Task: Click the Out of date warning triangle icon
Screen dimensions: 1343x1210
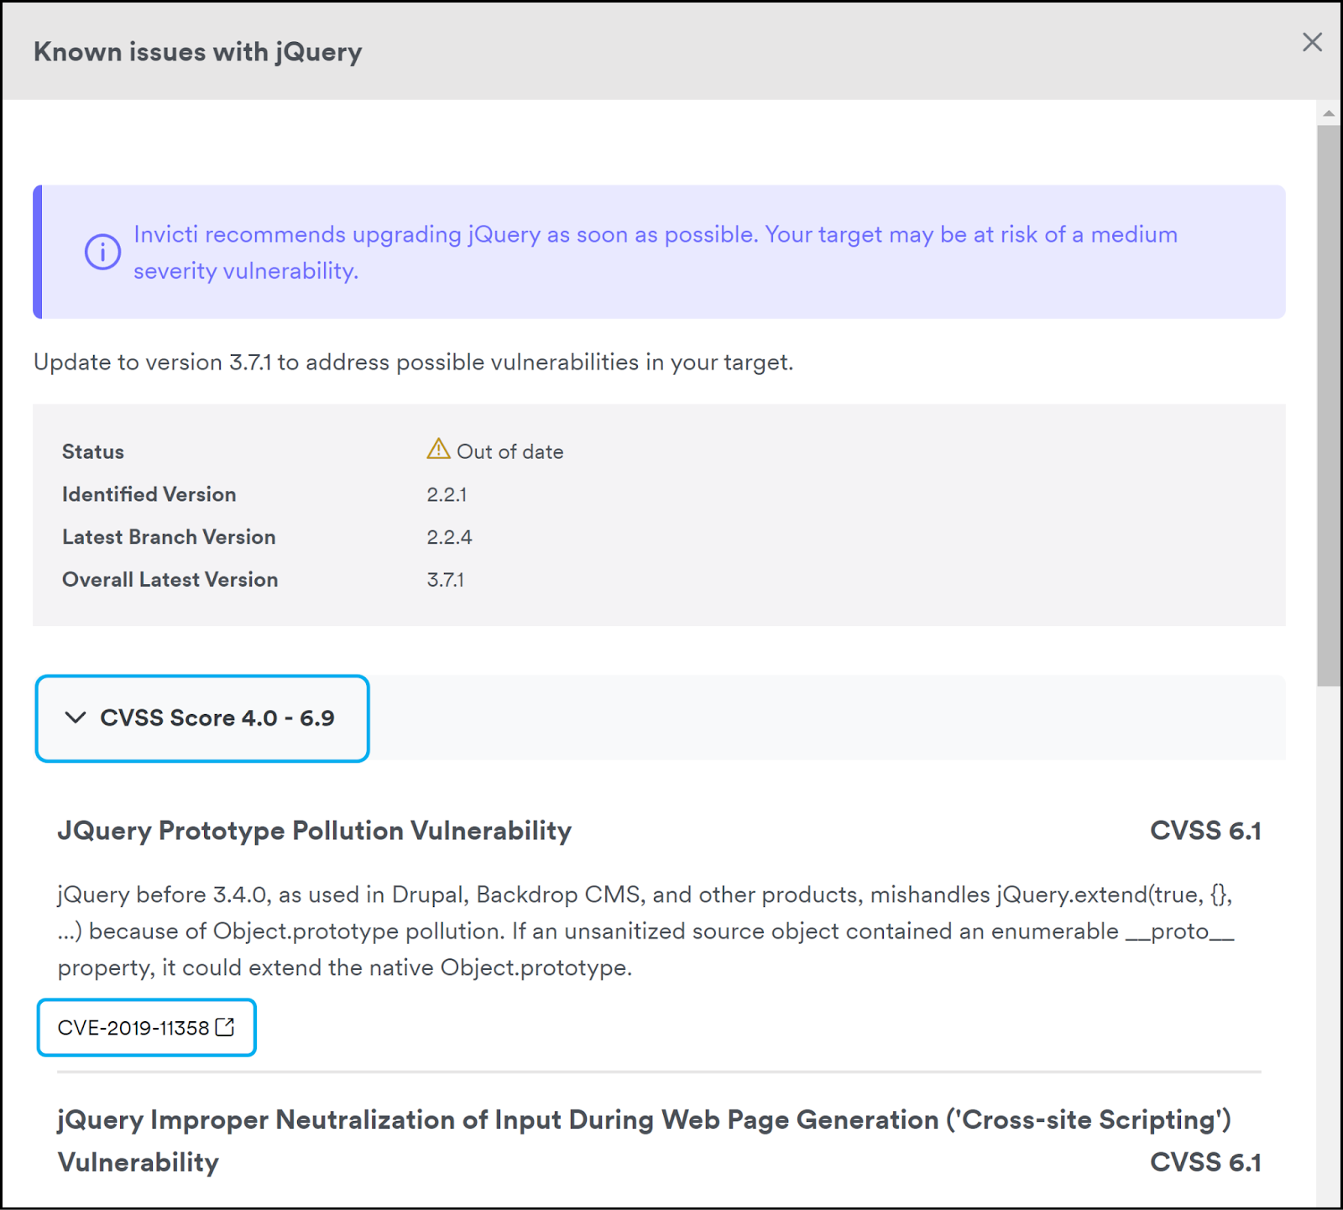Action: tap(438, 450)
